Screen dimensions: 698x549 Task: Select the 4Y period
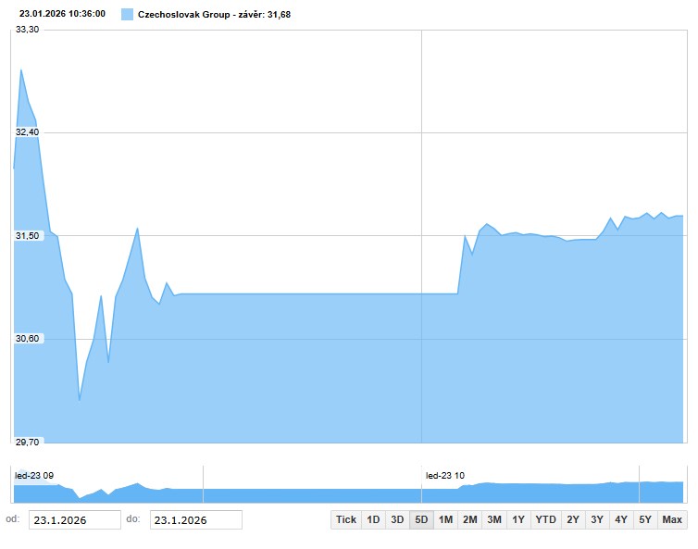click(x=621, y=519)
